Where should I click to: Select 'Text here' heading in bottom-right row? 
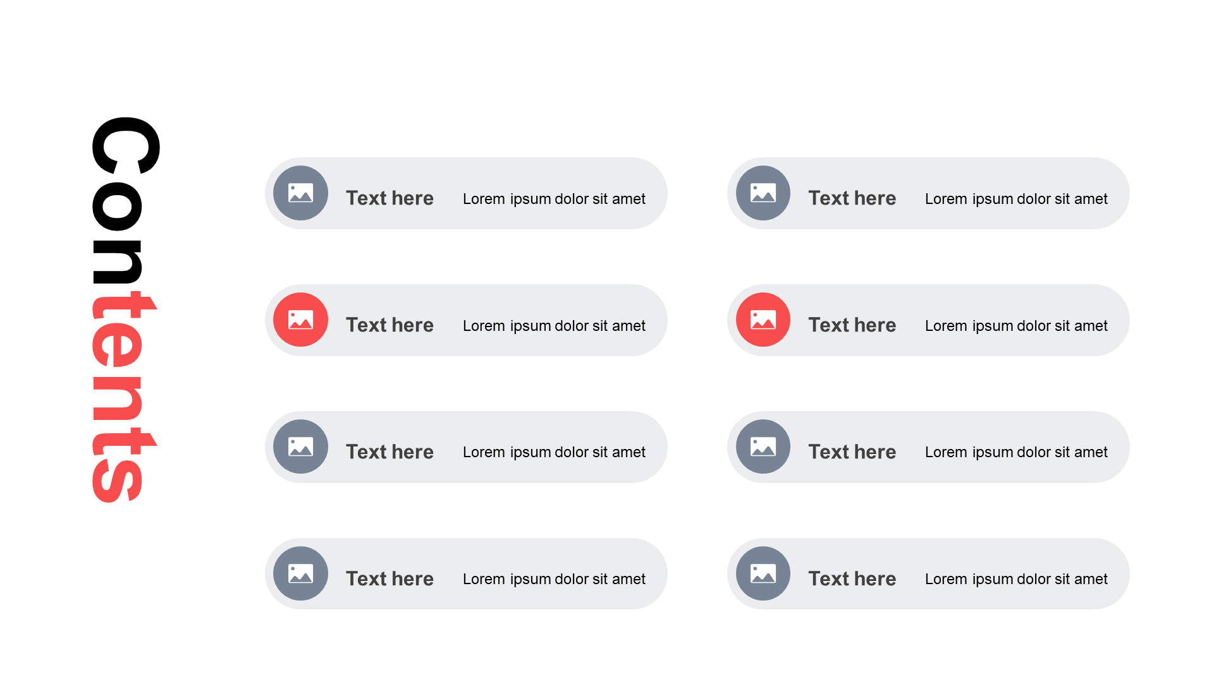click(852, 579)
